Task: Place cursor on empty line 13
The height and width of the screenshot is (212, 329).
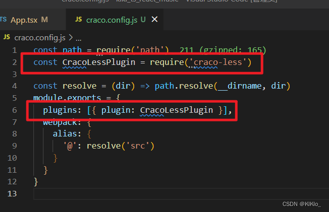Action: click(181, 194)
